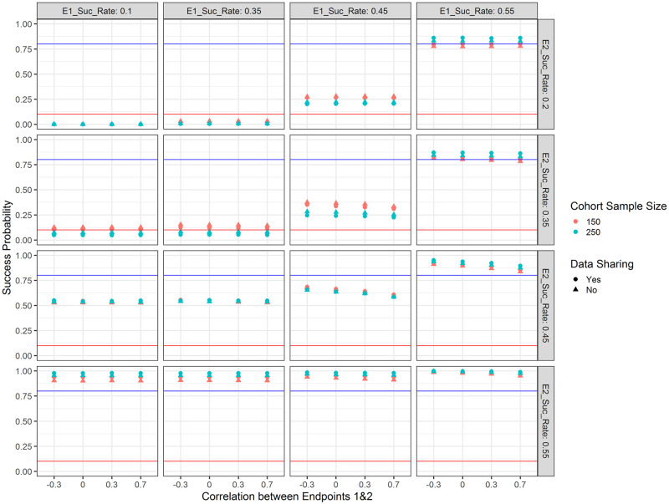Click the blue threshold line in top-left panel
The width and height of the screenshot is (669, 504).
[x=99, y=43]
